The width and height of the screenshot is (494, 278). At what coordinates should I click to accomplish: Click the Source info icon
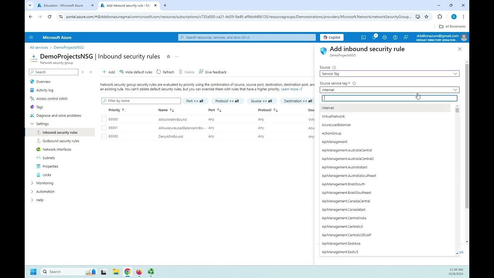pos(334,68)
